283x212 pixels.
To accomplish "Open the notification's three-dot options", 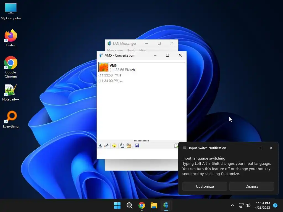I will [x=260, y=148].
